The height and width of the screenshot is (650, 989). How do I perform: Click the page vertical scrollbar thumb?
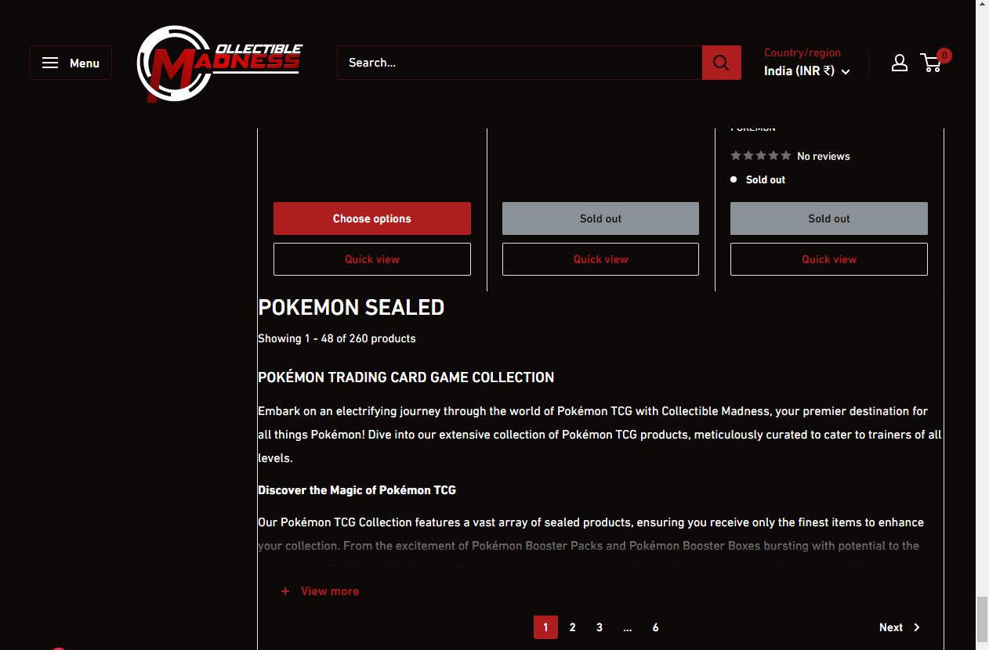[982, 619]
